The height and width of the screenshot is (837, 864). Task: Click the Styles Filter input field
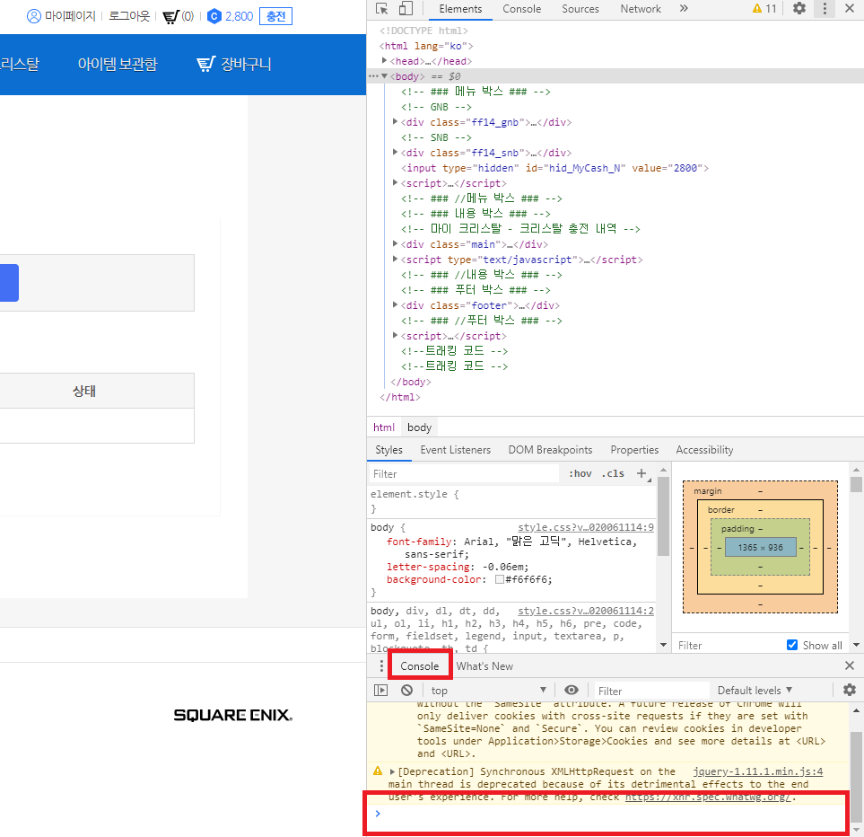pyautogui.click(x=464, y=473)
